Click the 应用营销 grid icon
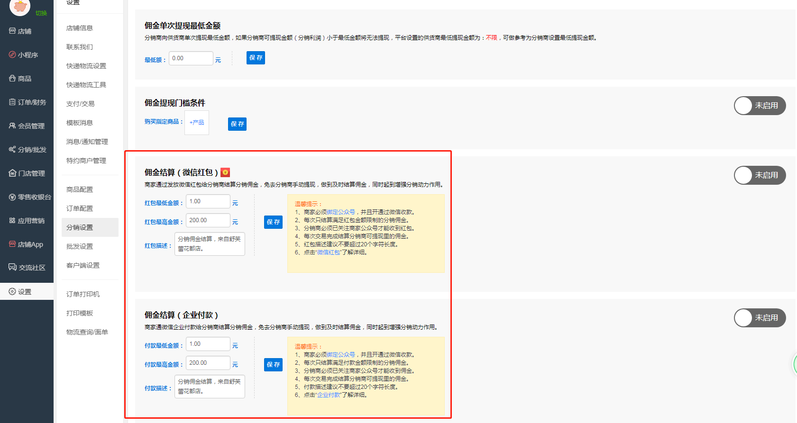Viewport: 797px width, 423px height. (x=12, y=220)
